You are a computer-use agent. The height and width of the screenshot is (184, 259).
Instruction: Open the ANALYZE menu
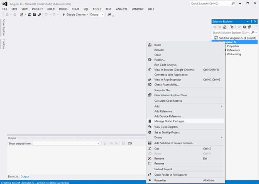coord(122,9)
